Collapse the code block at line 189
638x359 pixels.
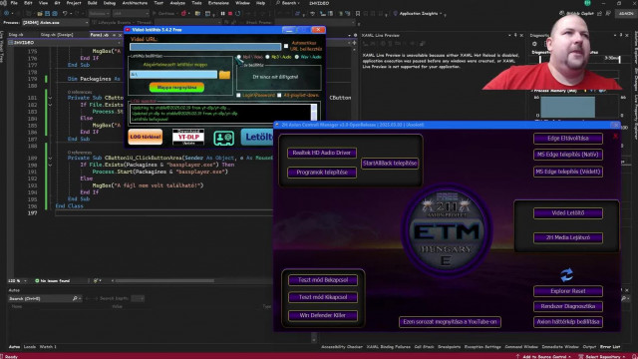point(50,158)
